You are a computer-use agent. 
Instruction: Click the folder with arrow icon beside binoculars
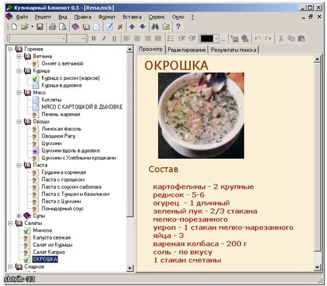click(x=166, y=27)
